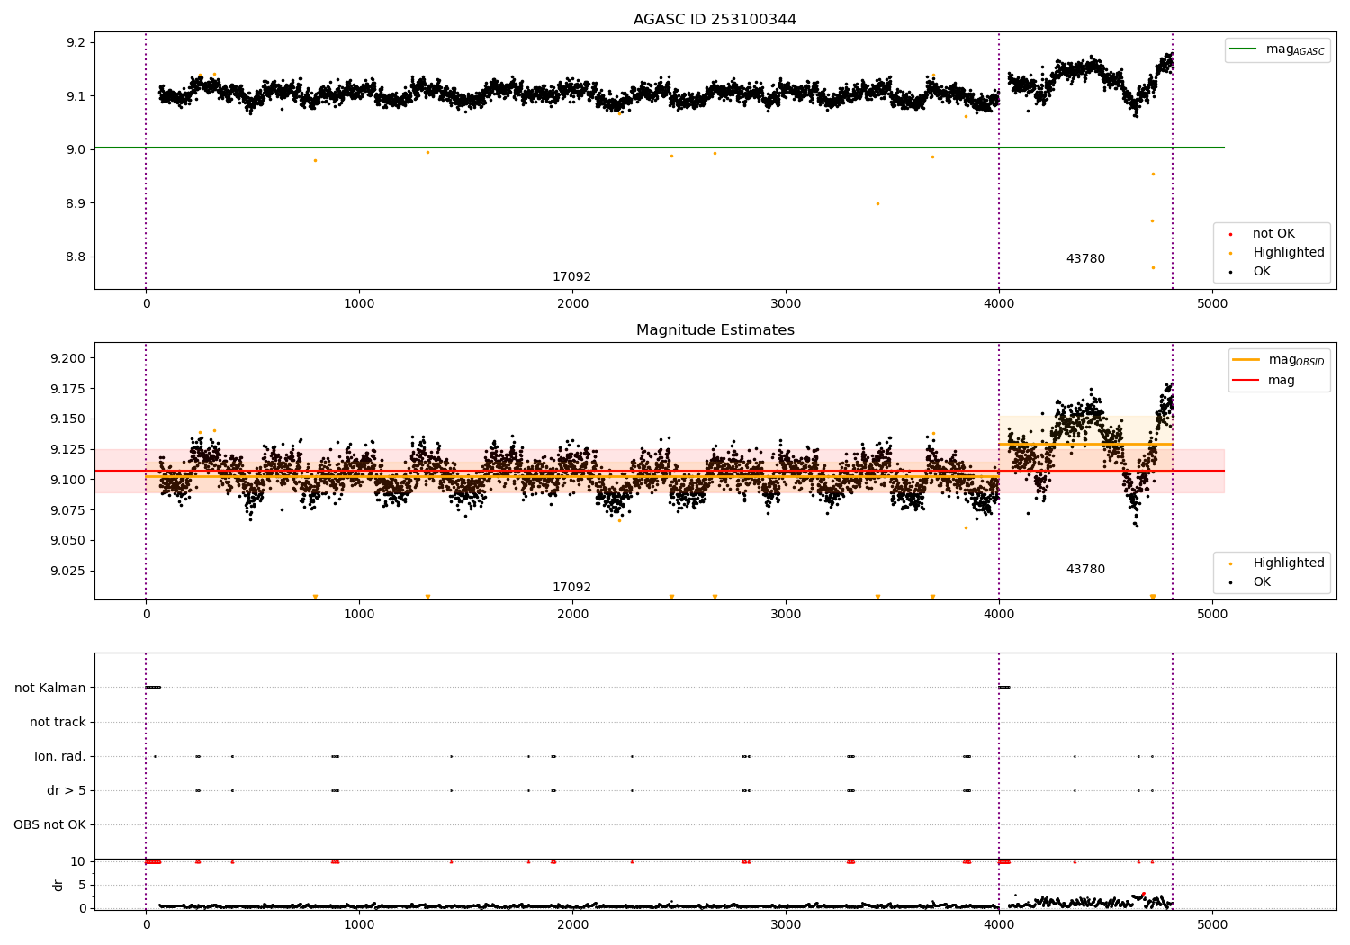Screen dimensions: 1350x945
Task: Click the '5000' x-axis tick of the bottom plot
Action: click(1212, 925)
